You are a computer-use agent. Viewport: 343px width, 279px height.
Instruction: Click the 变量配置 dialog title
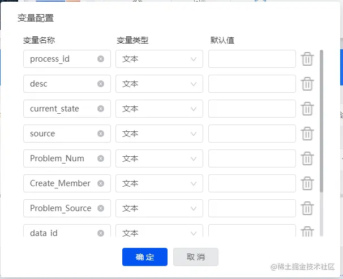click(36, 18)
